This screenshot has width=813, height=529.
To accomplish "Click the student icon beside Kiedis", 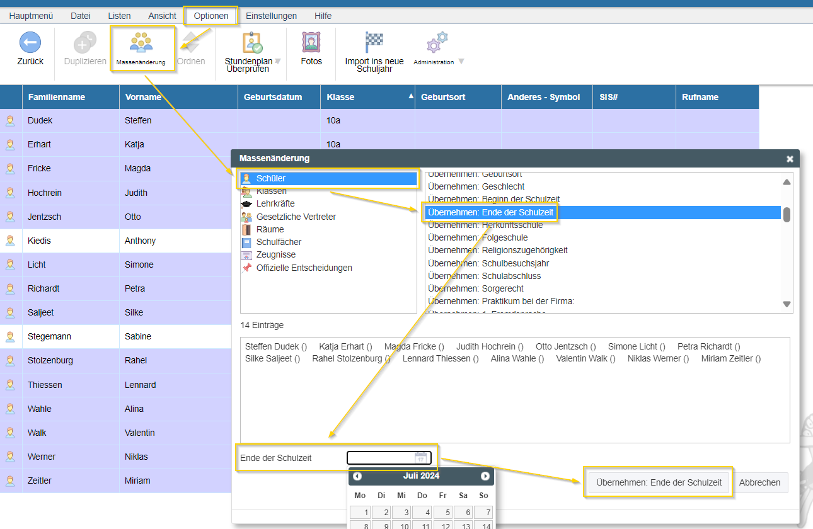I will (10, 241).
